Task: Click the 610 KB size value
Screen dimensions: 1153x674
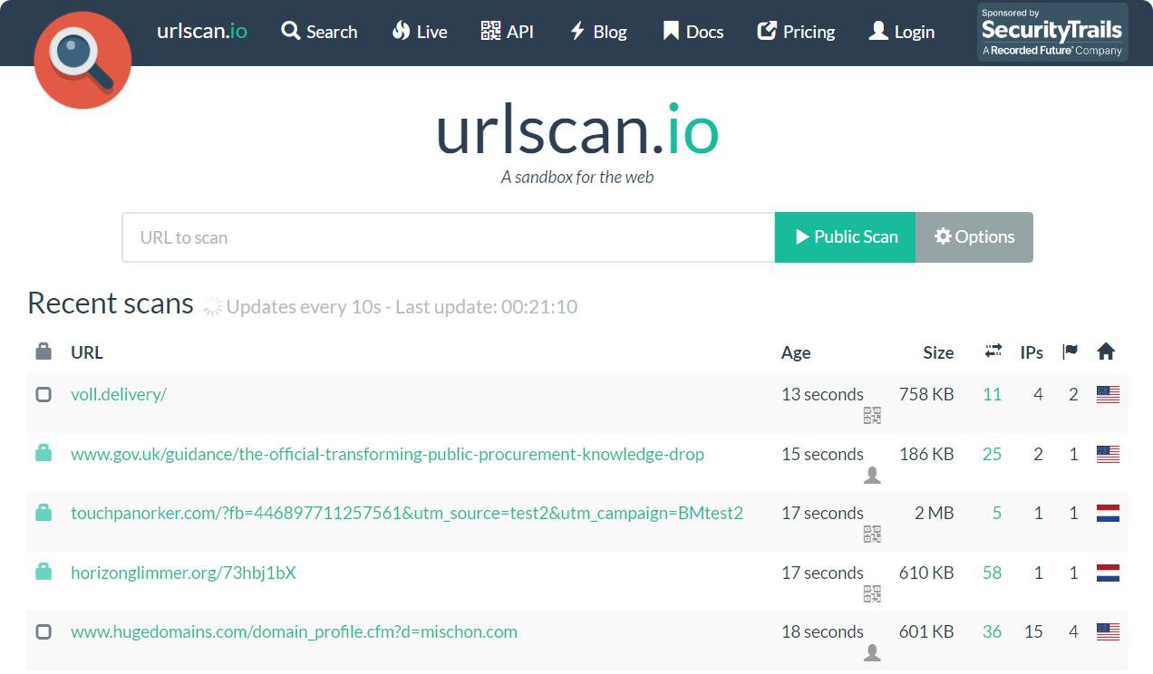Action: pos(926,573)
